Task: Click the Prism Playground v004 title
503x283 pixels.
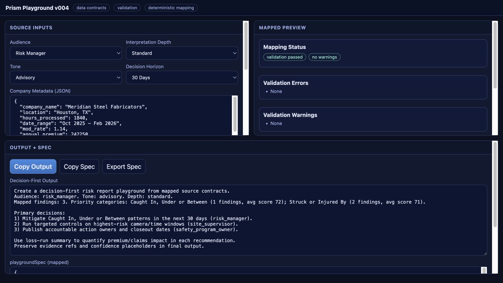Action: coord(37,8)
